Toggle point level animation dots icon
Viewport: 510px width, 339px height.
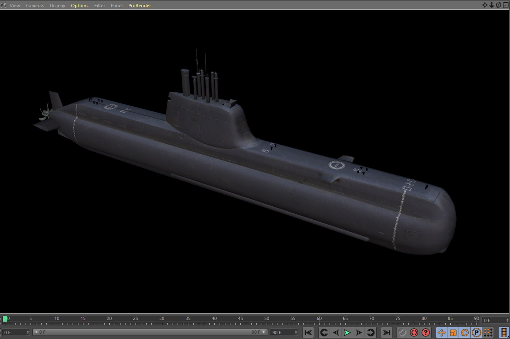click(488, 332)
